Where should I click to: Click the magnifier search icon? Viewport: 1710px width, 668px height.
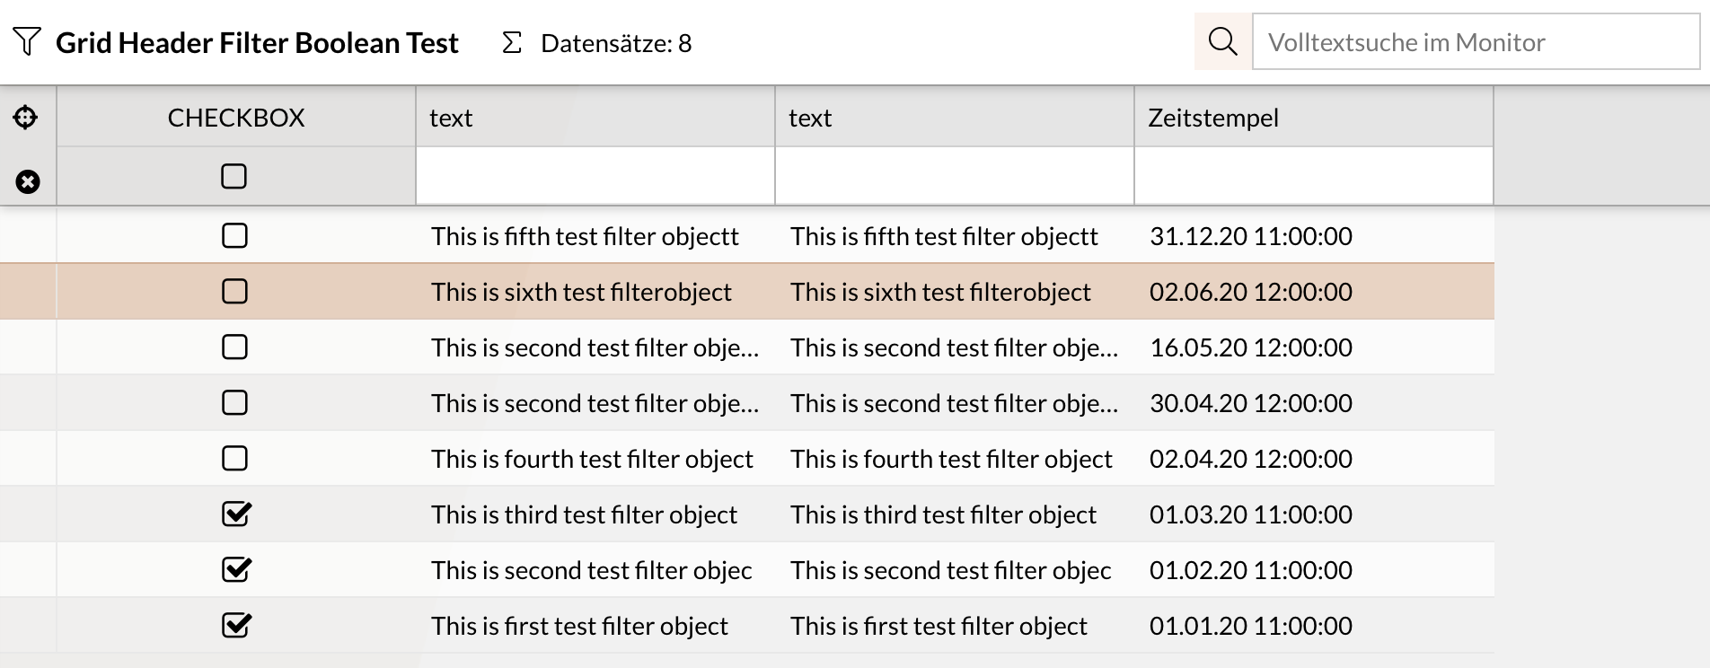pos(1222,41)
